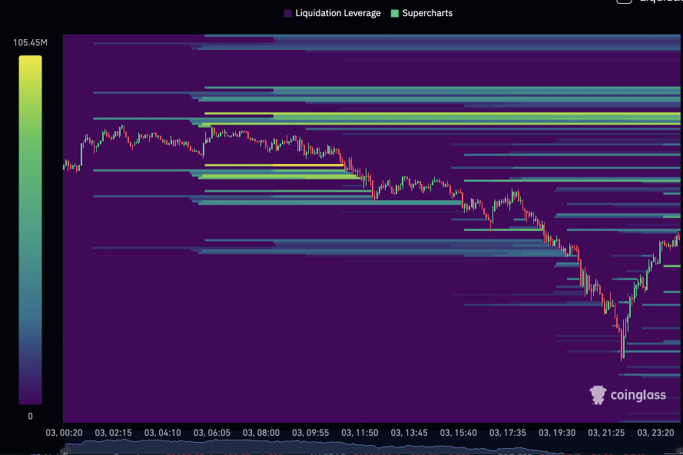Click the 03, 11:50 time axis label

coord(360,433)
